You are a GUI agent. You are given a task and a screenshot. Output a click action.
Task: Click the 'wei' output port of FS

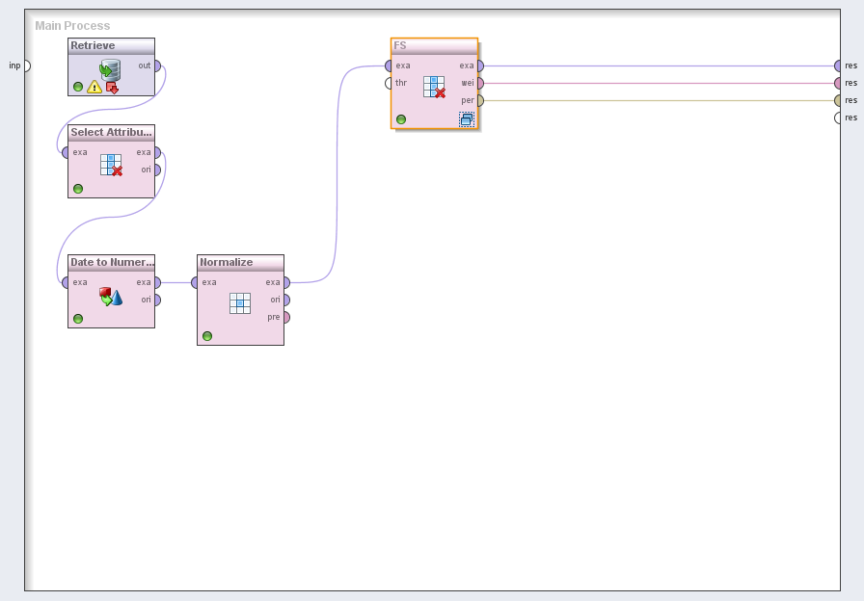479,83
